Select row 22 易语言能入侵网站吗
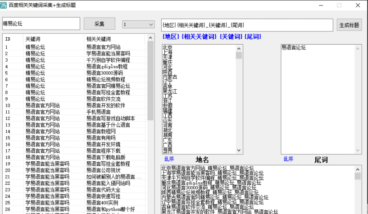 tap(75, 183)
